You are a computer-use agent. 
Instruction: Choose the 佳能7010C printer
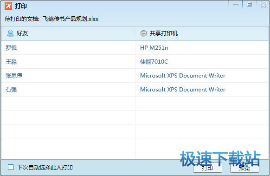[154, 62]
